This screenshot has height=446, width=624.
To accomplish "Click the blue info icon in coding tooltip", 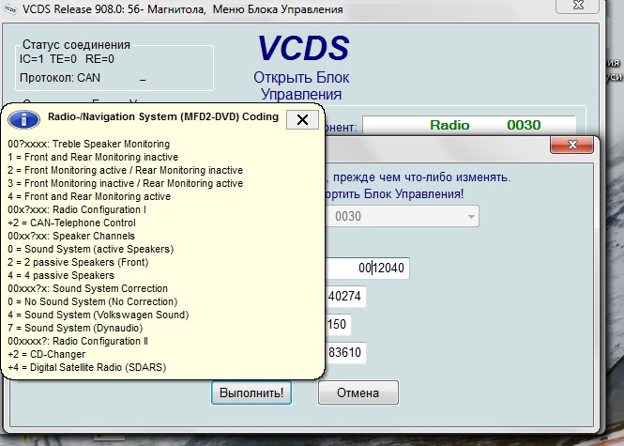I will pos(23,119).
